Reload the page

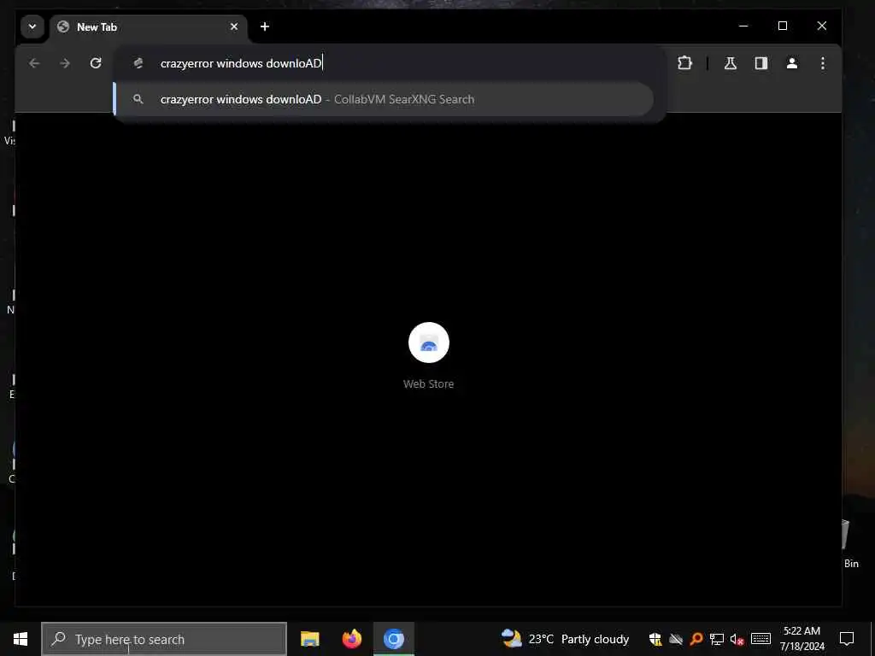[96, 63]
